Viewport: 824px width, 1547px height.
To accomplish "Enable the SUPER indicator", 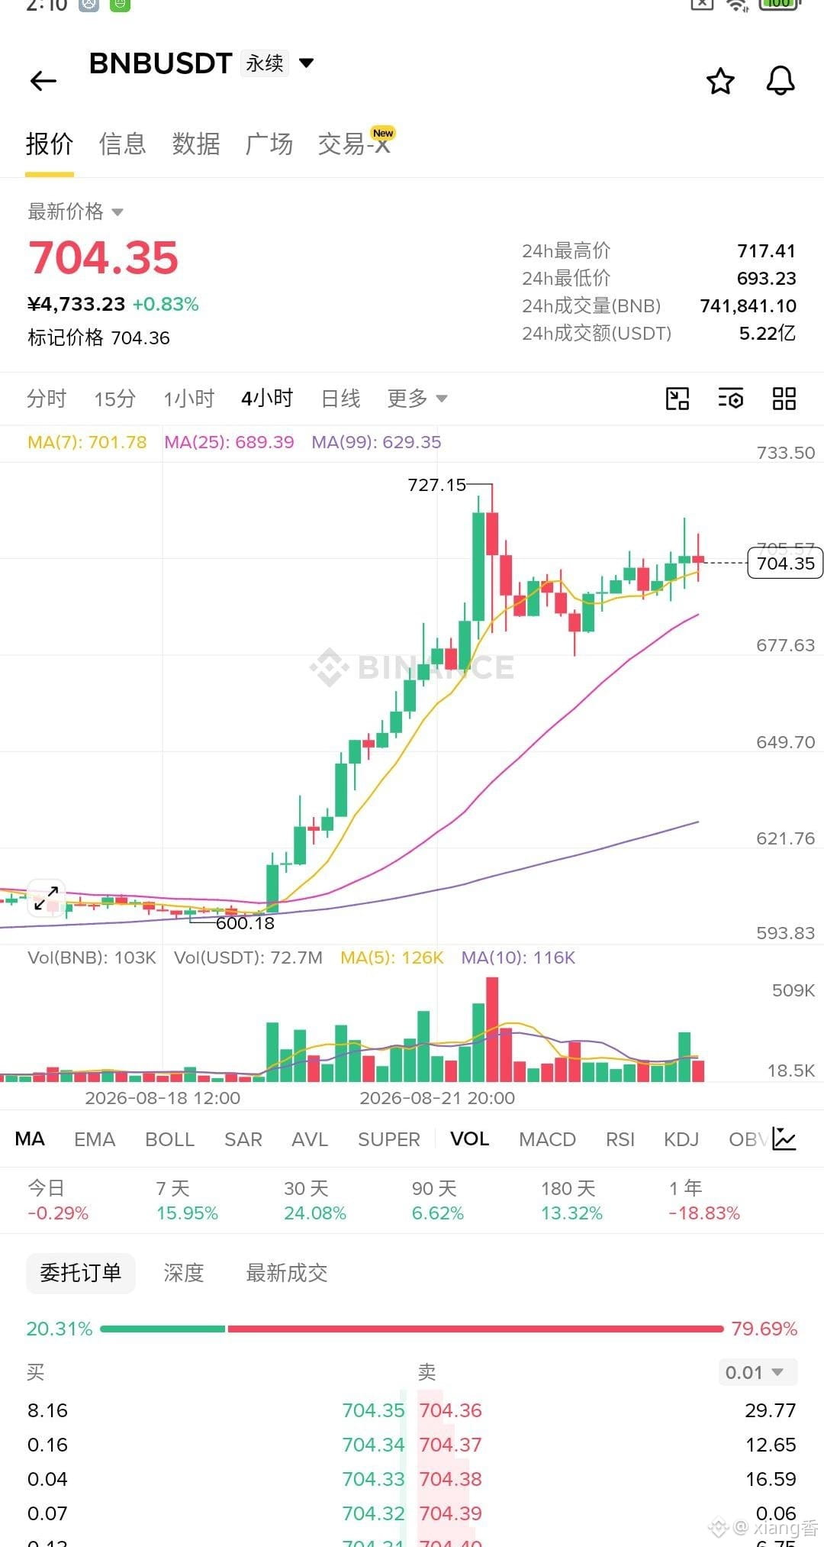I will click(x=389, y=1139).
